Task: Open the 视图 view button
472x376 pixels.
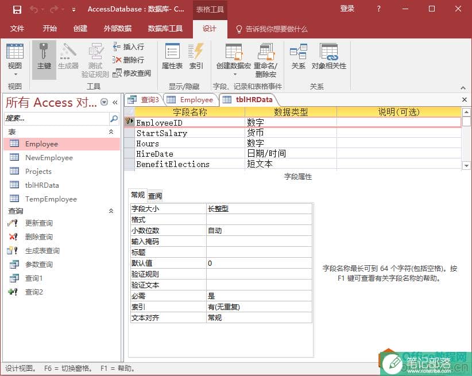Action: pyautogui.click(x=14, y=56)
